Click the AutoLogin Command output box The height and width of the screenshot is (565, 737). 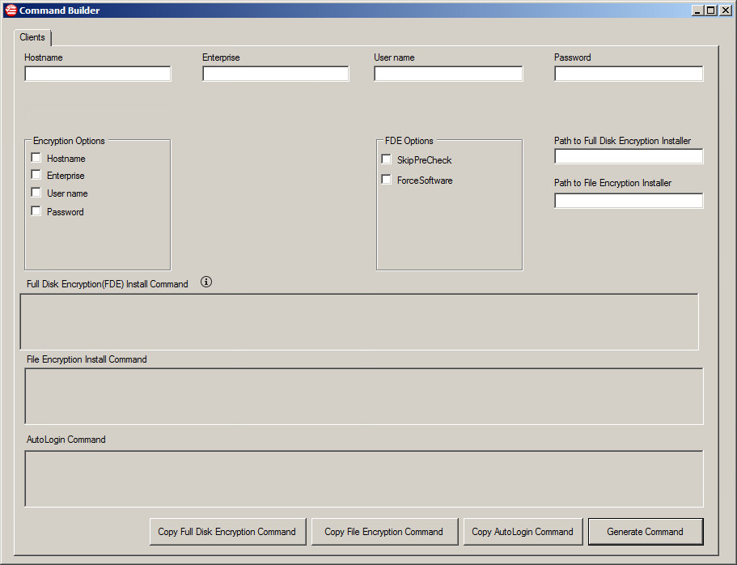click(x=364, y=478)
